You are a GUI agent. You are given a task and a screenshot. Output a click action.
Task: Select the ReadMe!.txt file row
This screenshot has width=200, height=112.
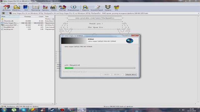click(28, 27)
